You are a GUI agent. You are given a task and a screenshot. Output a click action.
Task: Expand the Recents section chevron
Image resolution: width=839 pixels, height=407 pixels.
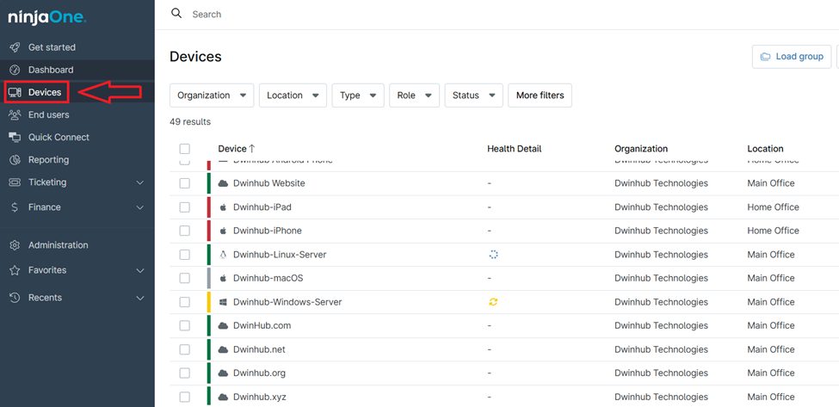pyautogui.click(x=140, y=298)
